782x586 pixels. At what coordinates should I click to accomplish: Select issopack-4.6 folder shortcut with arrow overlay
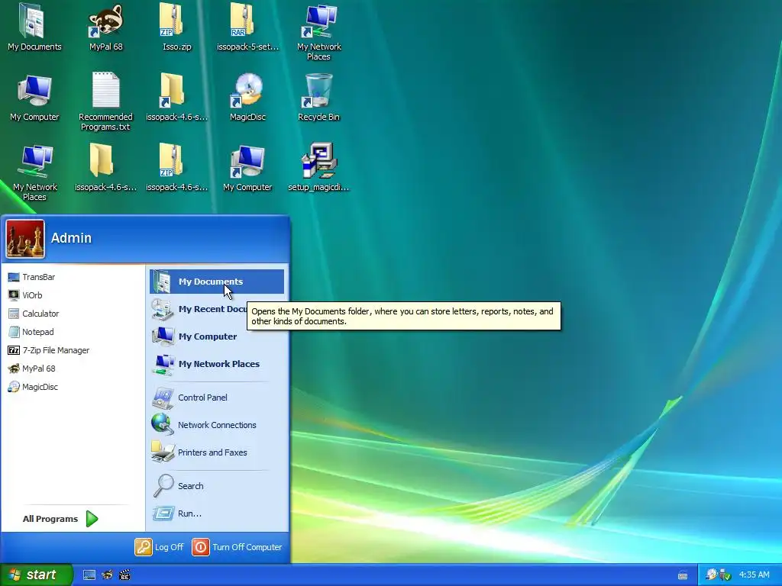176,98
